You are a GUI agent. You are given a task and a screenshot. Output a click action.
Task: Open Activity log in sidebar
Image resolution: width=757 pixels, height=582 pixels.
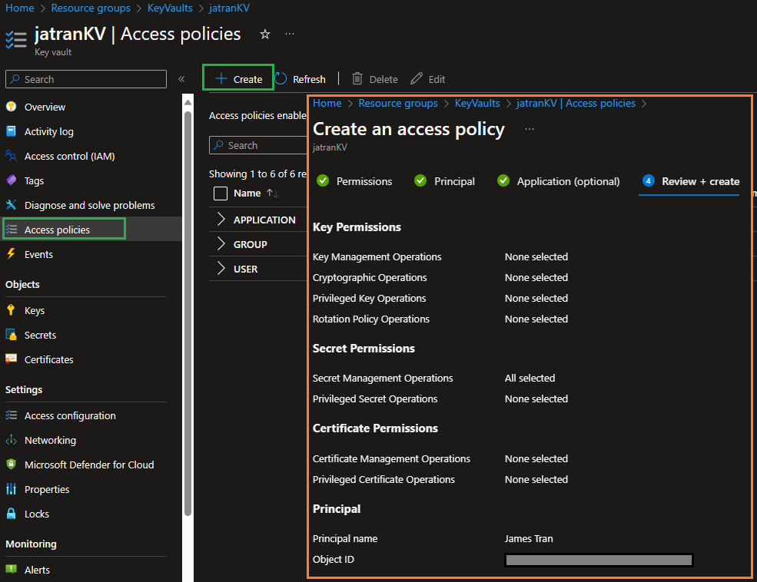click(x=48, y=131)
